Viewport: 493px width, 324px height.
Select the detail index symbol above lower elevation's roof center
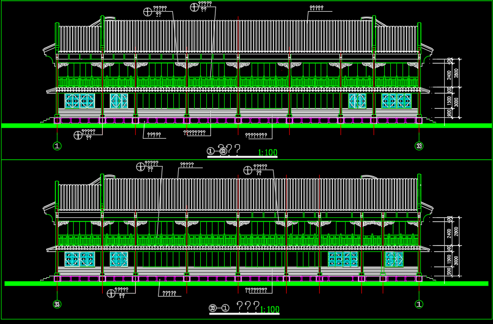click(x=248, y=170)
